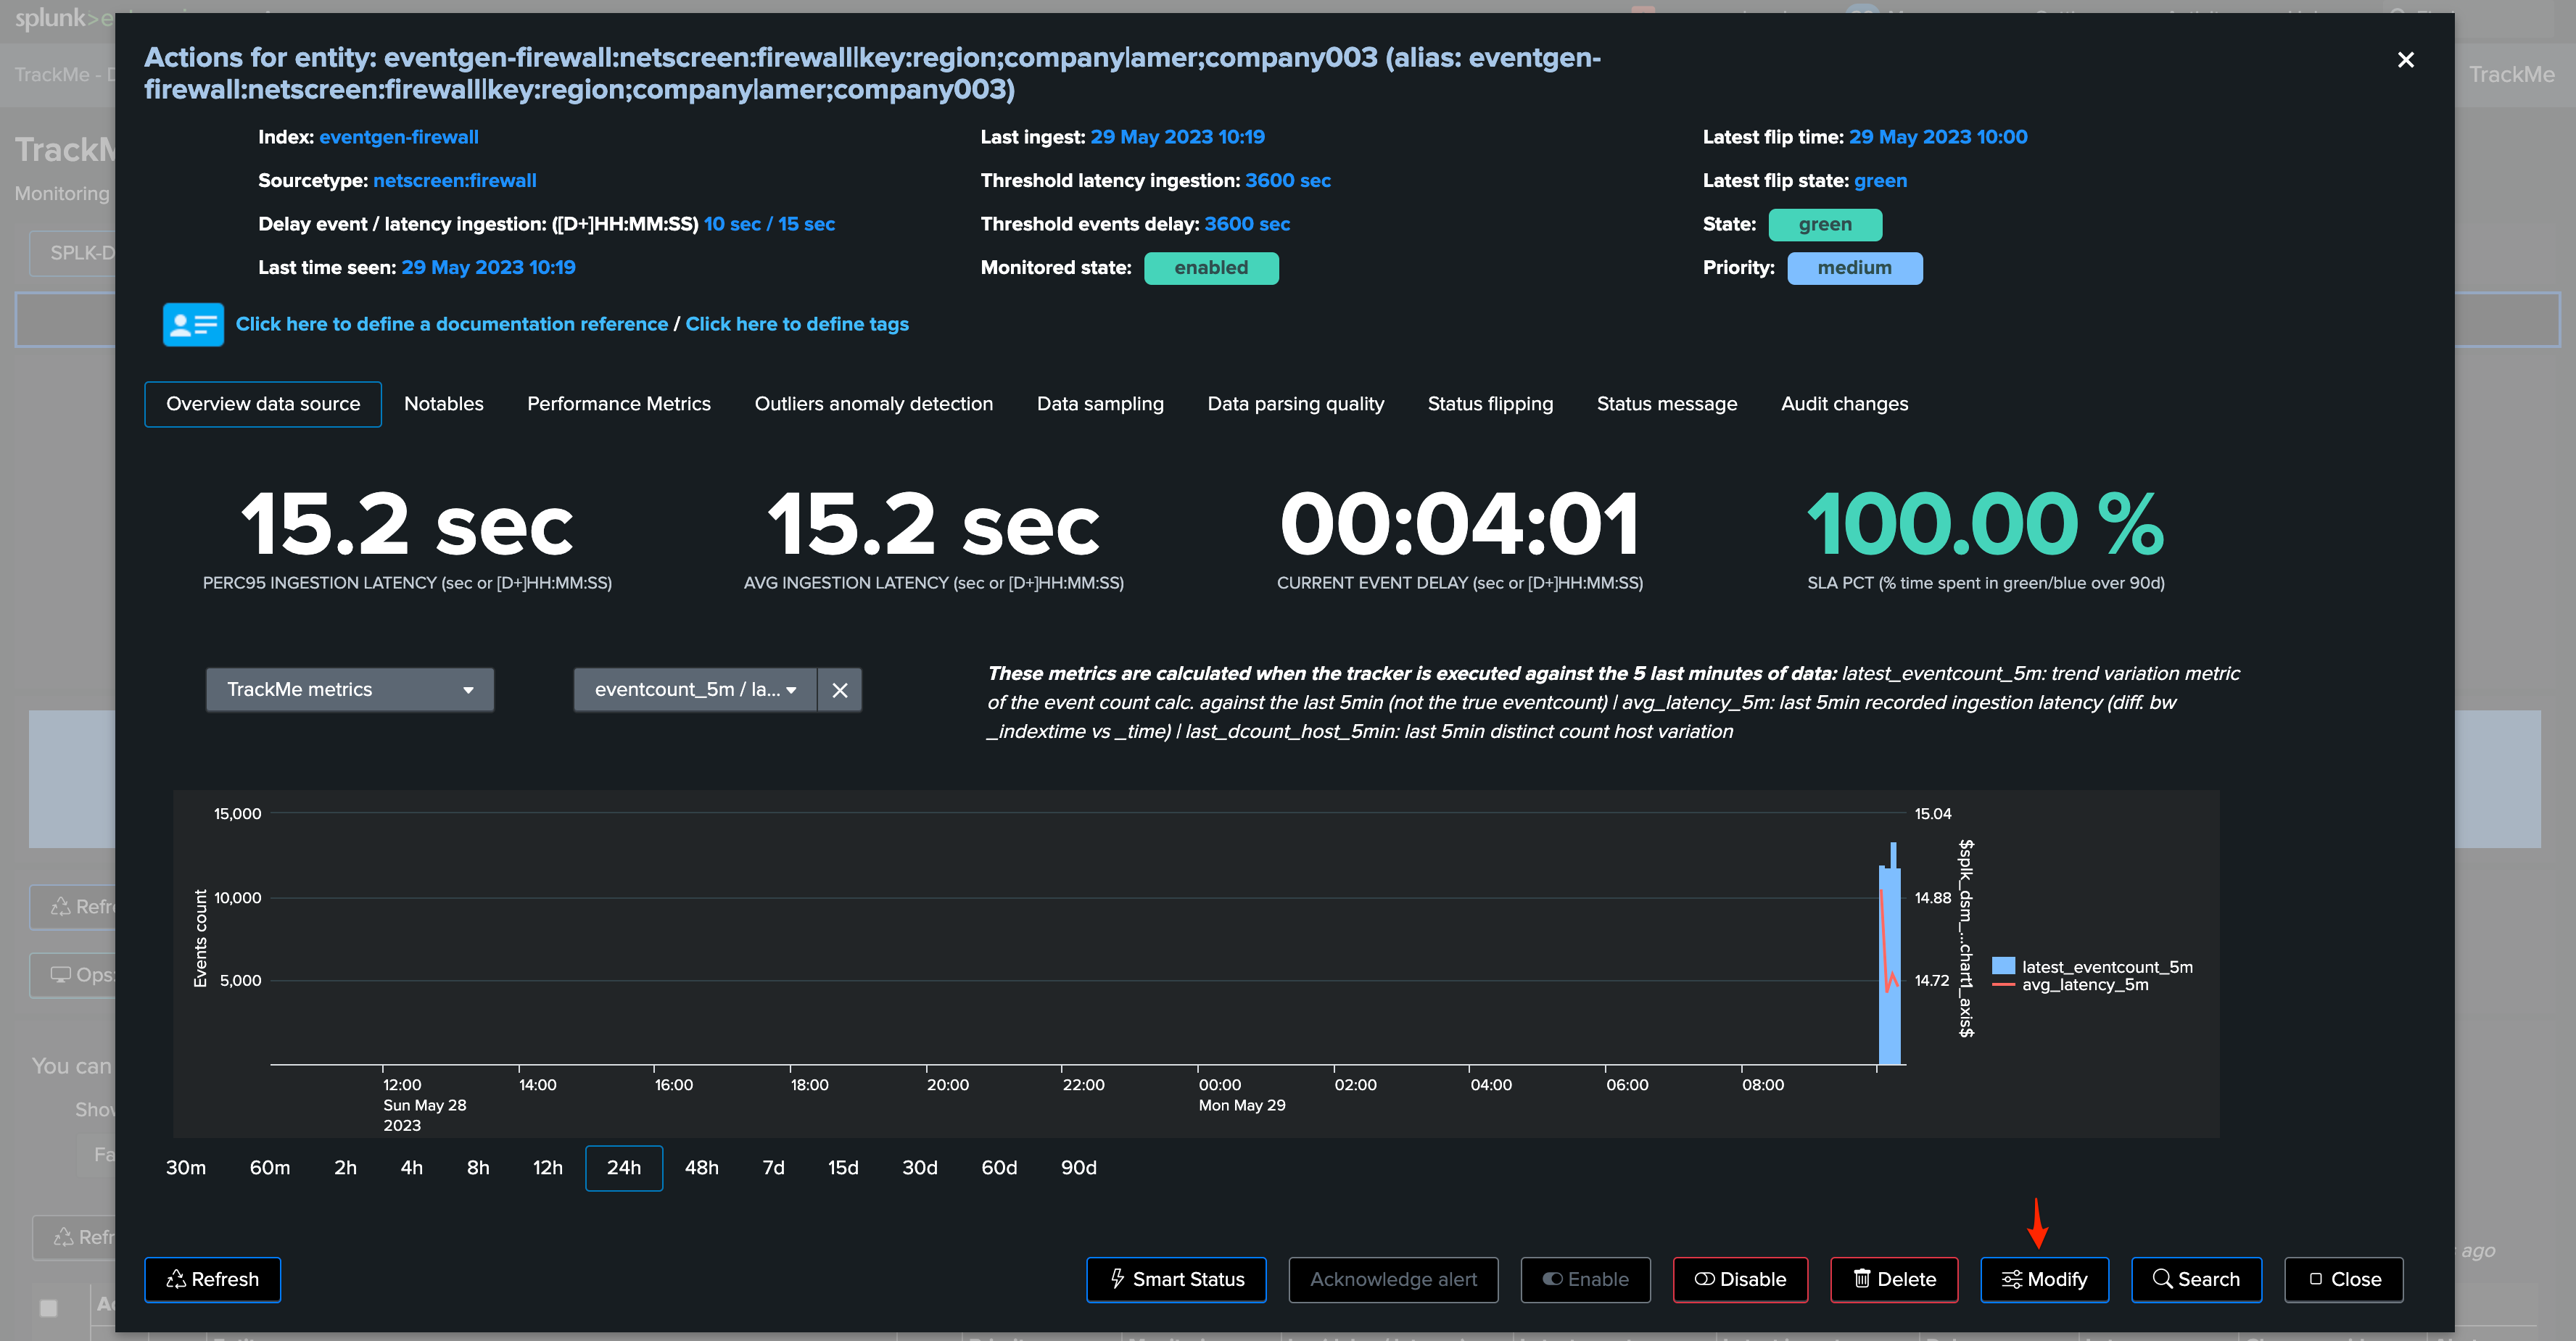Screen dimensions: 2576x1341
Task: Click the Refresh button in dialog footer
Action: click(212, 1279)
